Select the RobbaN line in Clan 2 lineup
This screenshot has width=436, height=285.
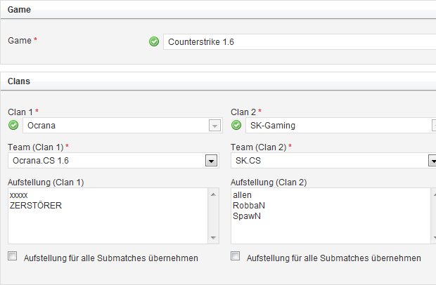[x=248, y=205]
